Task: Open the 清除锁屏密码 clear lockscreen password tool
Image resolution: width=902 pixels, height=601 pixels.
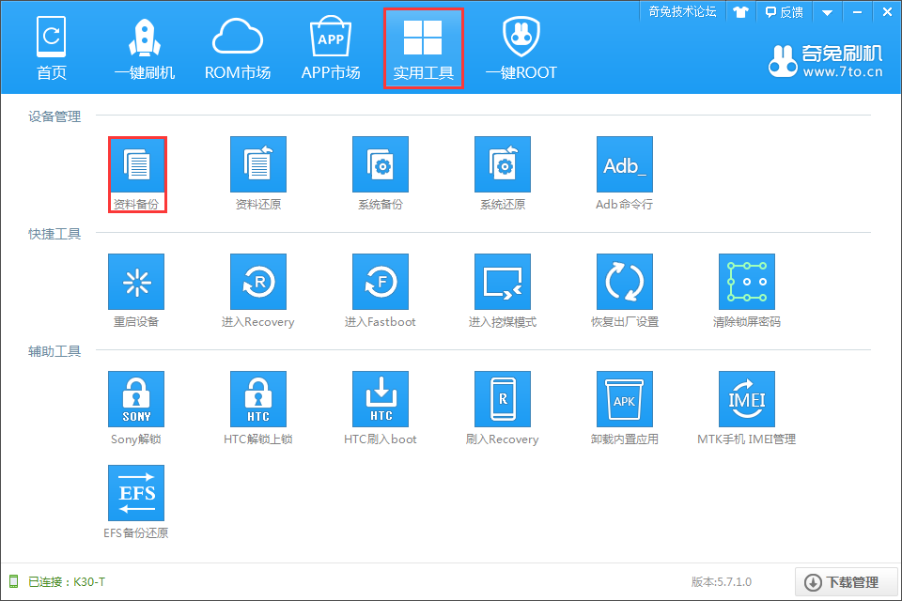Action: tap(747, 282)
